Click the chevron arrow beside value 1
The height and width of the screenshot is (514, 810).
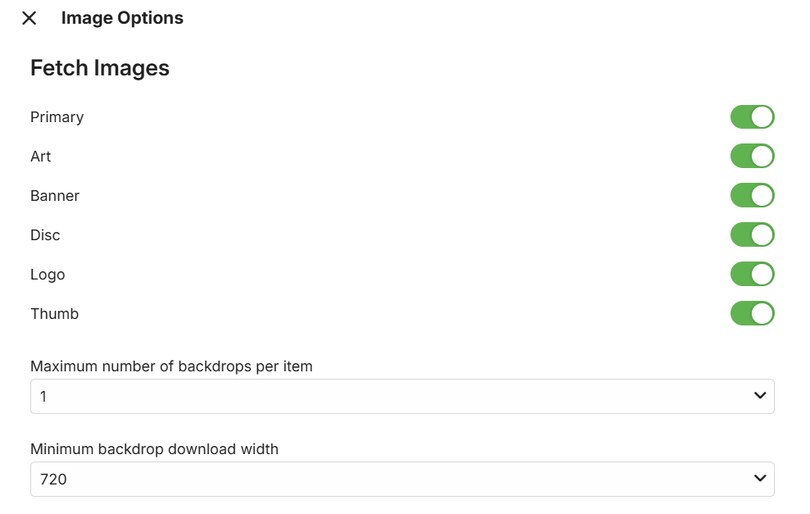point(759,397)
